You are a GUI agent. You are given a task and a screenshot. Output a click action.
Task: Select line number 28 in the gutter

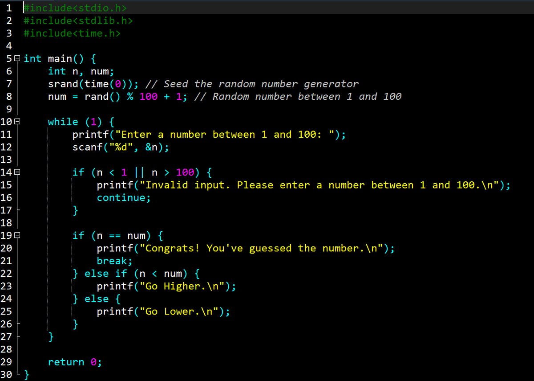click(6, 349)
